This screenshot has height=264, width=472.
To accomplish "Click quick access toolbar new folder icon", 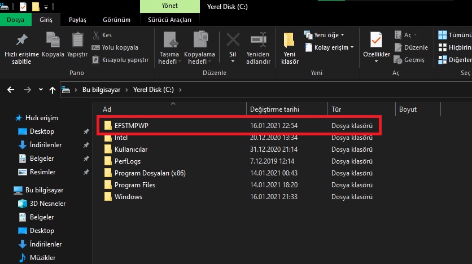I will pos(36,6).
